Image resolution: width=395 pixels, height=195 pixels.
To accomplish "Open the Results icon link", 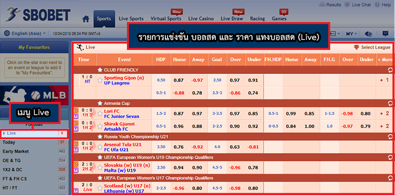I will coord(322,5).
